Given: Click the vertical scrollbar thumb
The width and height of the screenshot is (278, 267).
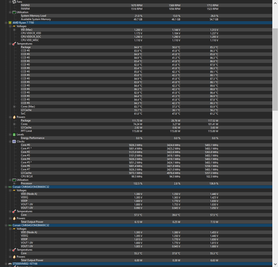Looking at the screenshot, I should 275,70.
